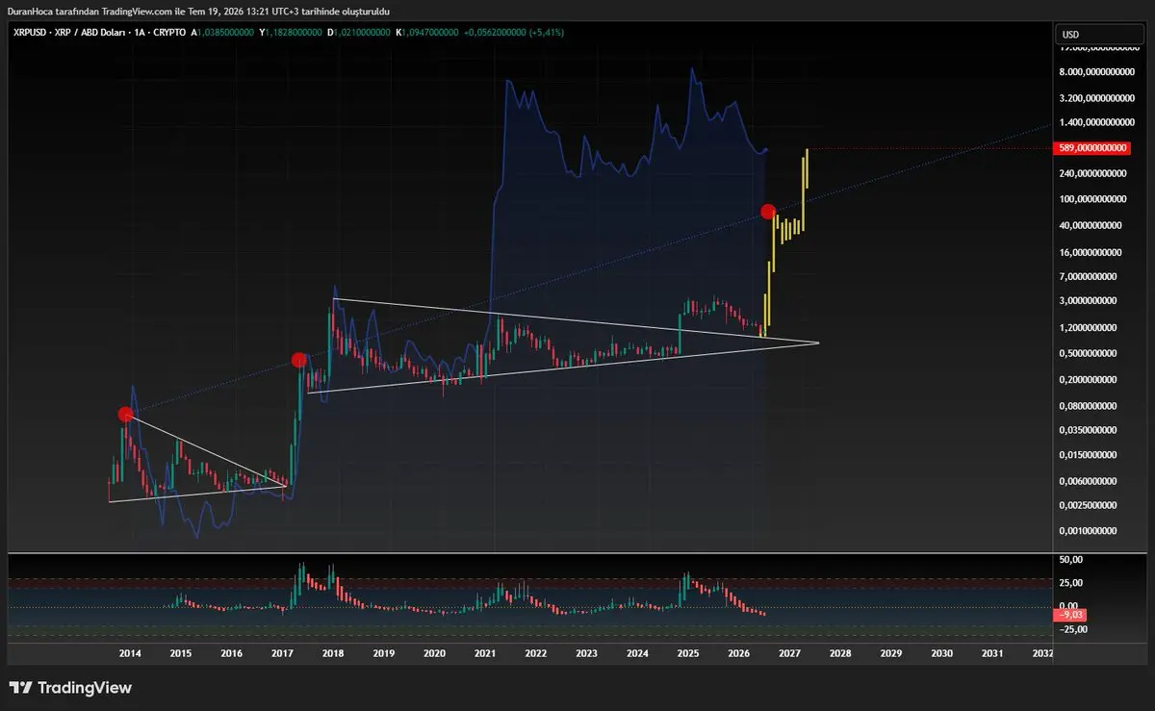Screen dimensions: 1155x711
Task: Select the red marker at 2014 peak
Action: tap(125, 415)
